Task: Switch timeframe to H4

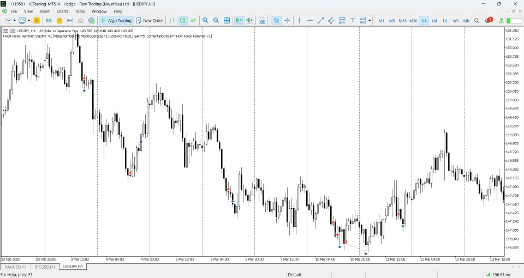Action: tap(434, 21)
